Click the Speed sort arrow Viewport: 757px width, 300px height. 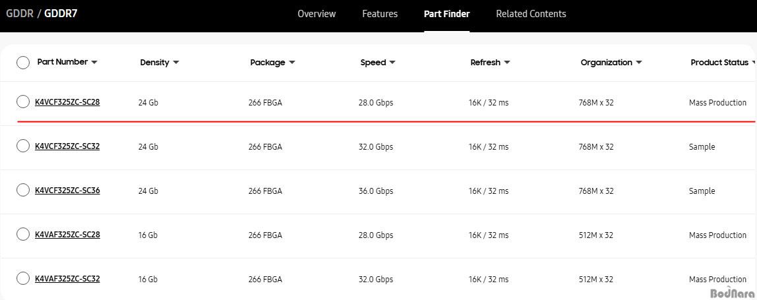[x=392, y=63]
